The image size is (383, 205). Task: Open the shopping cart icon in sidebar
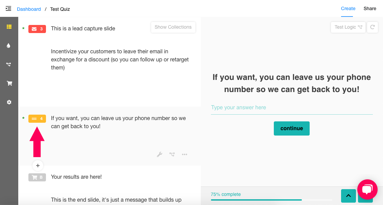[9, 83]
